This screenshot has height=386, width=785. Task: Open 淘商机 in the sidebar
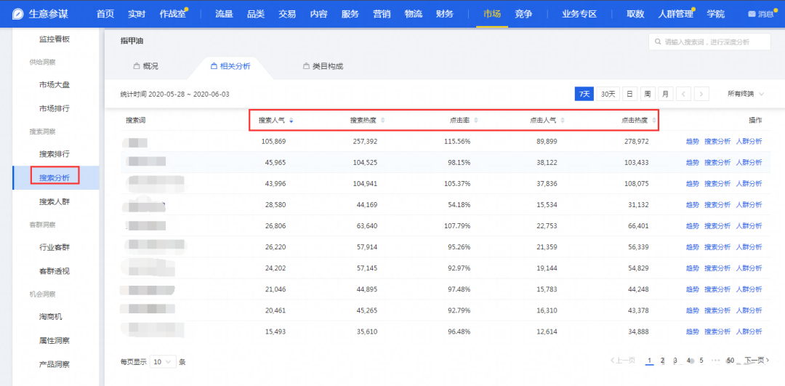(51, 317)
